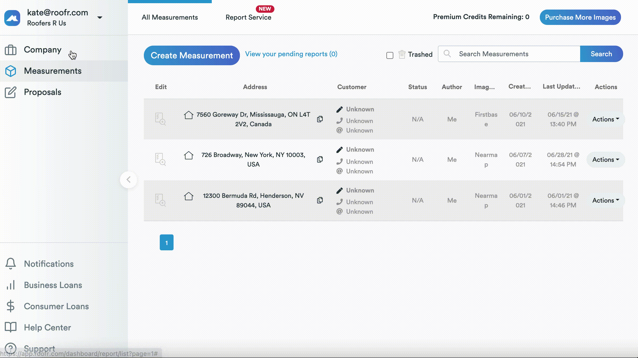
Task: Click the Create Measurement button
Action: tap(191, 55)
